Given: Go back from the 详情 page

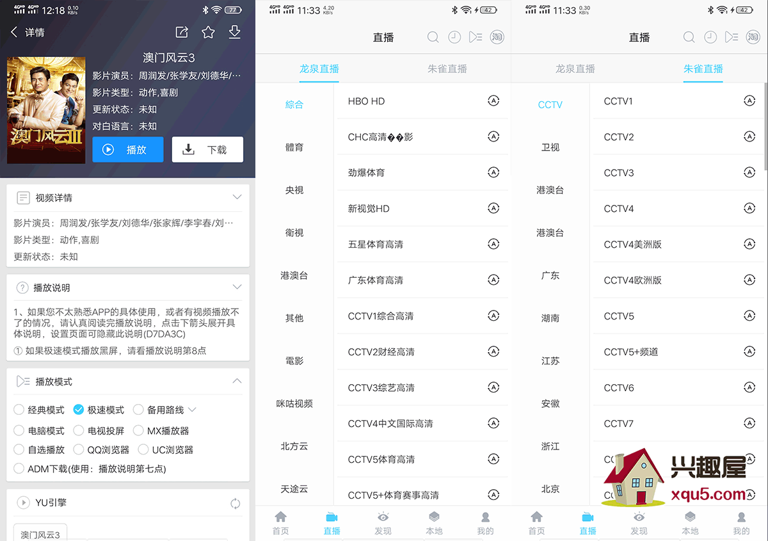Looking at the screenshot, I should click(14, 32).
